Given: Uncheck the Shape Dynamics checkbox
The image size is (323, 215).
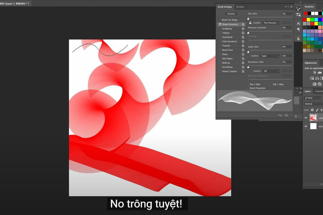Looking at the screenshot, I should pos(220,24).
